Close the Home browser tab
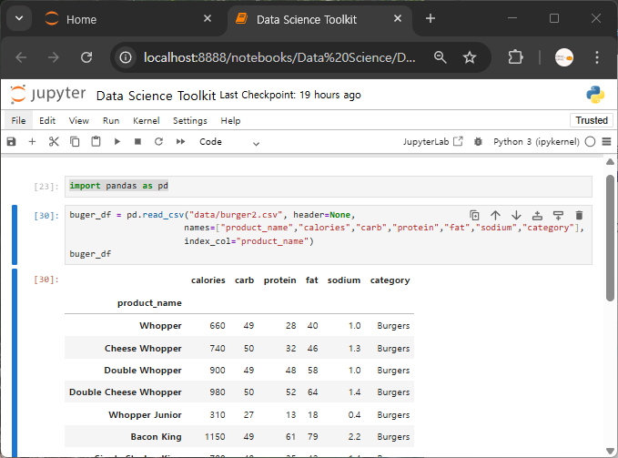This screenshot has height=458, width=618. [x=208, y=18]
